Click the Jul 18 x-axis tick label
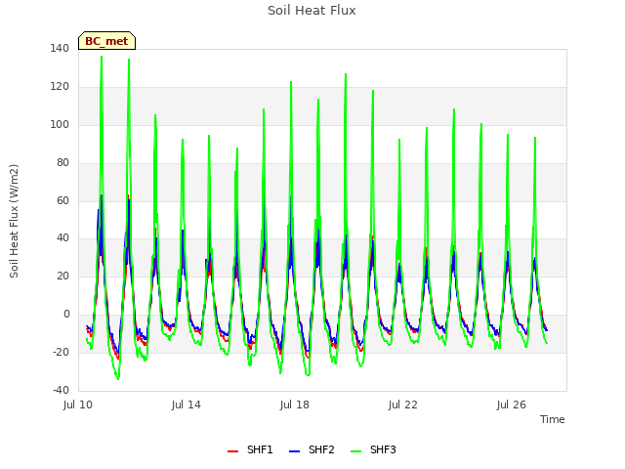This screenshot has width=625, height=469. pyautogui.click(x=295, y=405)
